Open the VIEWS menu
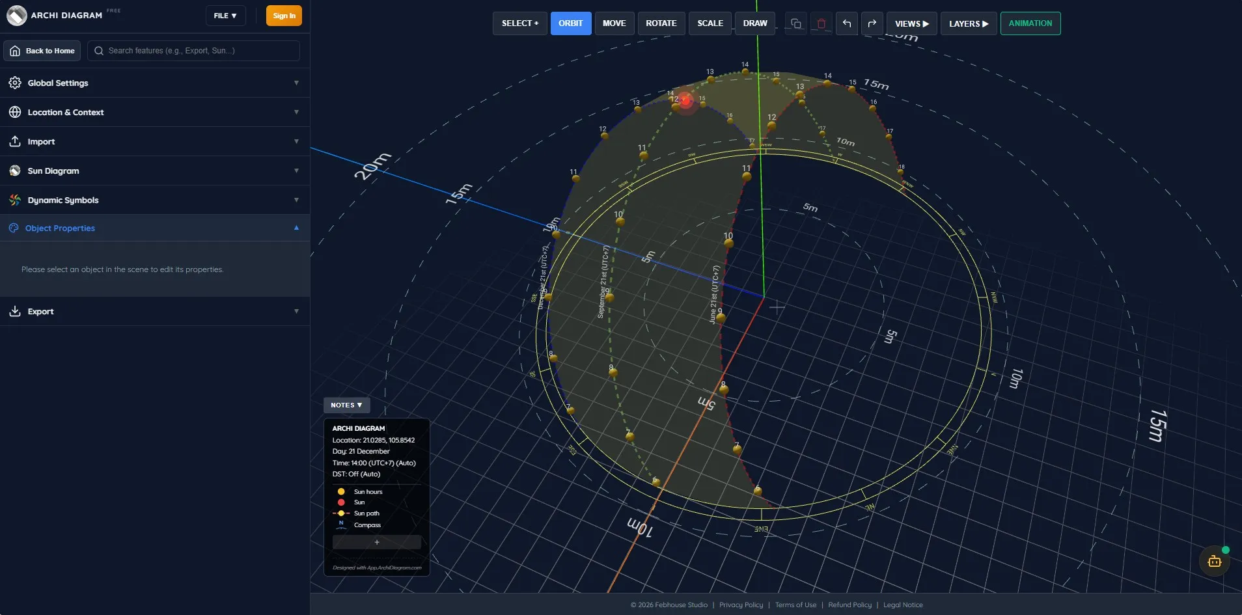This screenshot has width=1242, height=615. click(x=911, y=23)
